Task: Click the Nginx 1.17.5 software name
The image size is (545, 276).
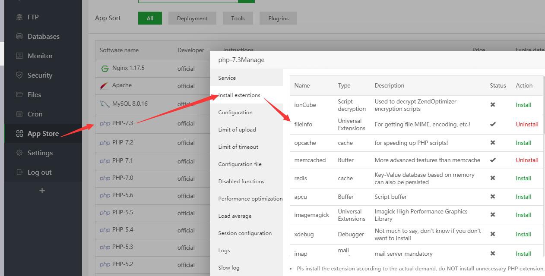Action: point(128,68)
